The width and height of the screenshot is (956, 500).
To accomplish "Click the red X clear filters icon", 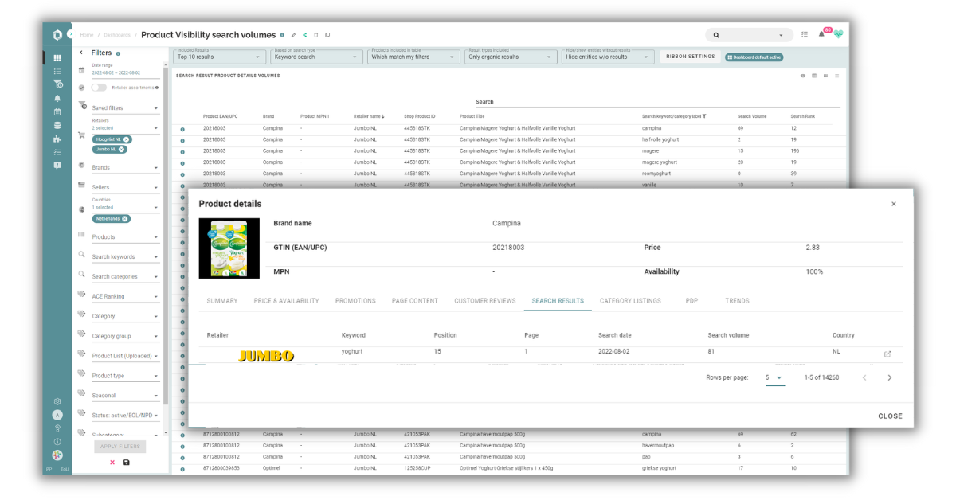I will point(112,463).
